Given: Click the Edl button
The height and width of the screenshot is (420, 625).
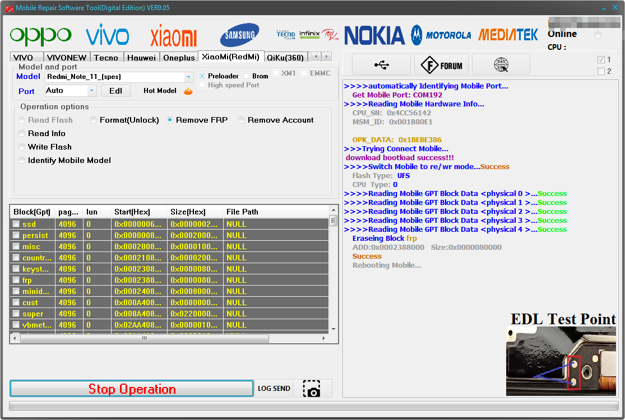Looking at the screenshot, I should click(115, 91).
